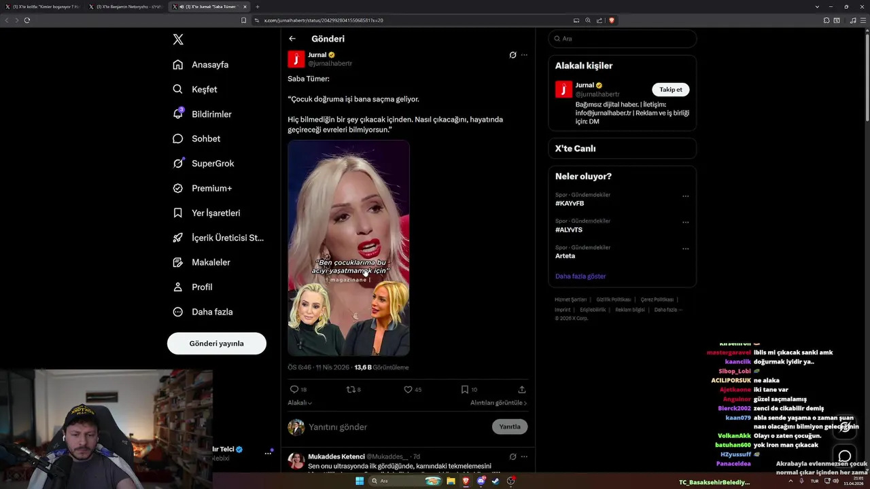Open File Explorer from the taskbar

[x=450, y=481]
